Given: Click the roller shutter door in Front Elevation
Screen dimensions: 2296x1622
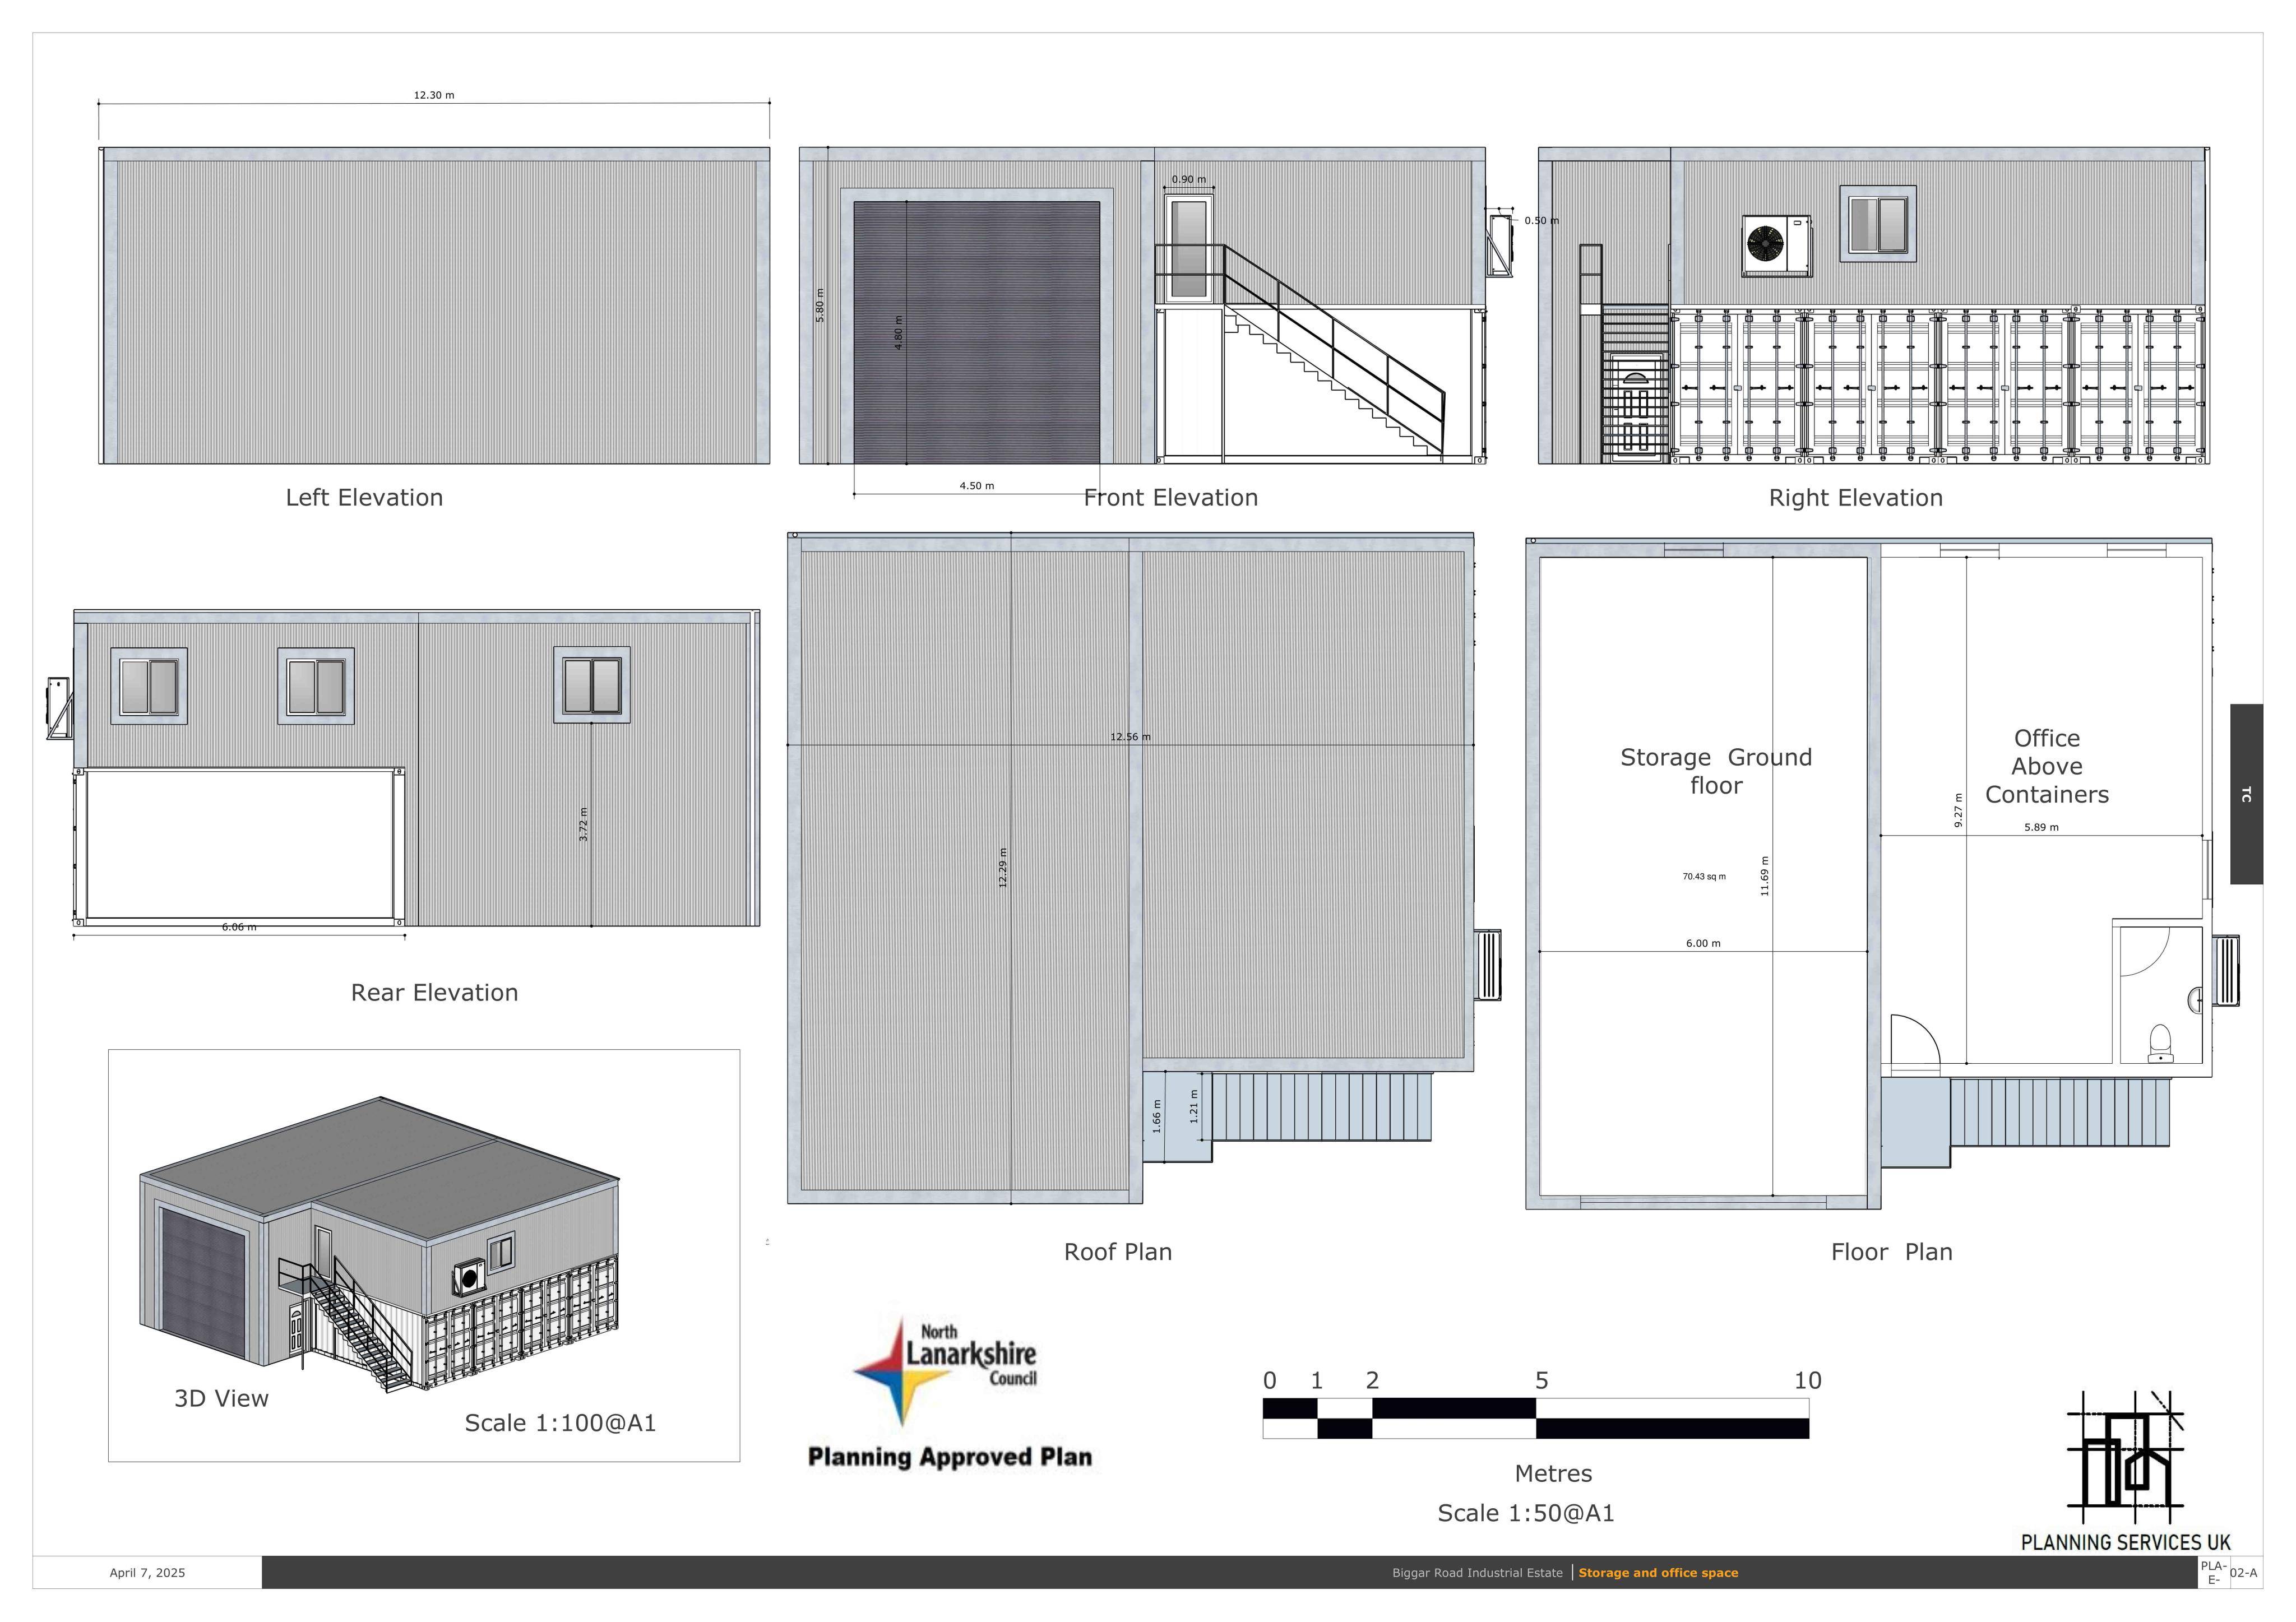Looking at the screenshot, I should [976, 332].
